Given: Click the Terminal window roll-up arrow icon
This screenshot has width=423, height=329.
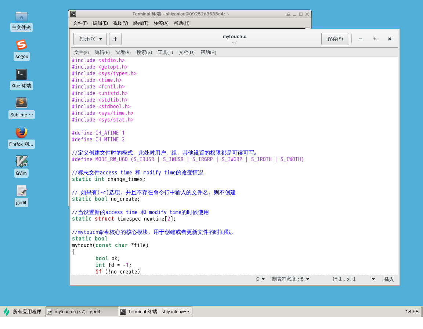Looking at the screenshot, I should pos(288,14).
